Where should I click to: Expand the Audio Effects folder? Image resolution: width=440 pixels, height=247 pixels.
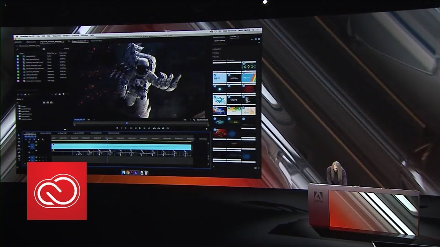(18, 111)
